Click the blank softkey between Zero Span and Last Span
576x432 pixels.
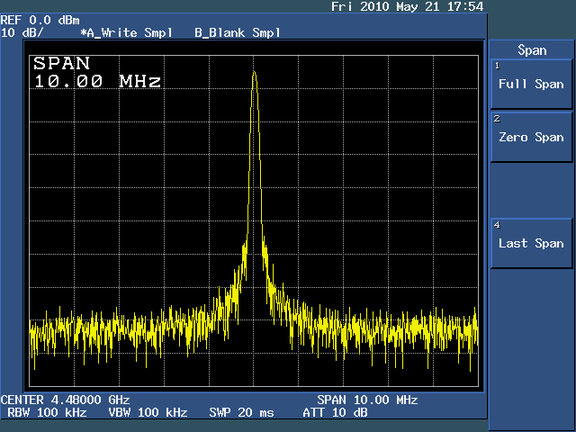coord(531,190)
